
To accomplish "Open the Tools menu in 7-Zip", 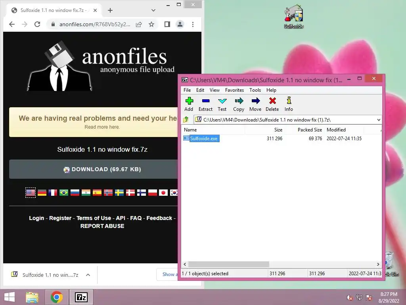I will point(255,90).
